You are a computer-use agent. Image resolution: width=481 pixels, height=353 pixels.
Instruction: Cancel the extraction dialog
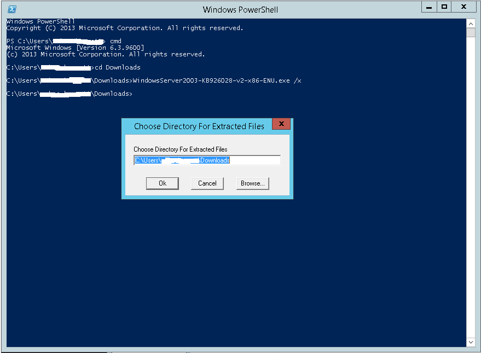[x=207, y=183]
